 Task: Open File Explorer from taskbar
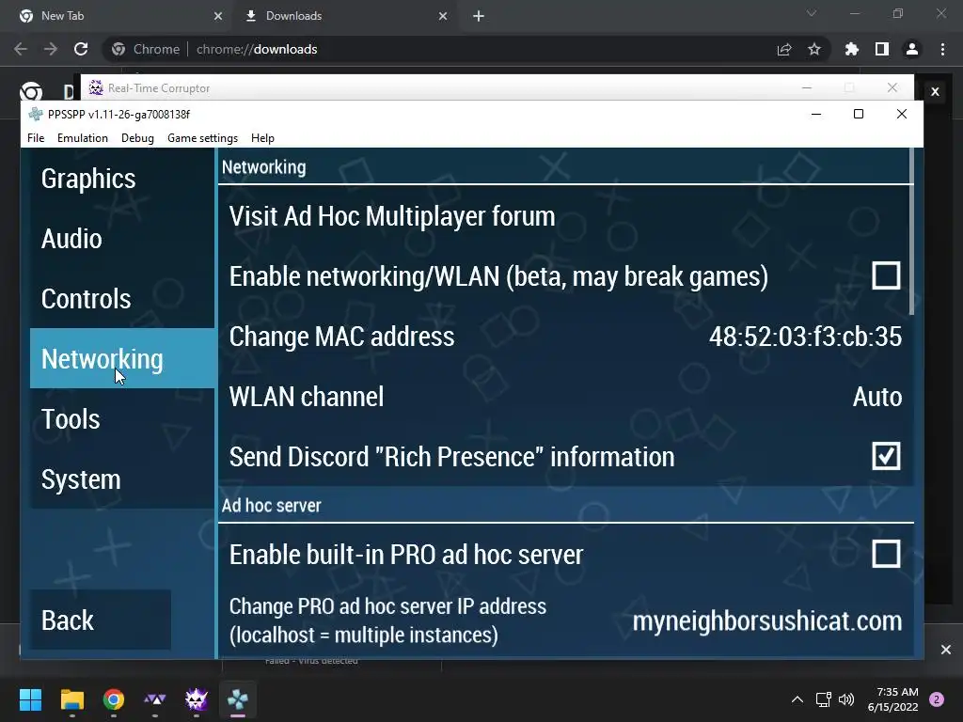tap(71, 699)
